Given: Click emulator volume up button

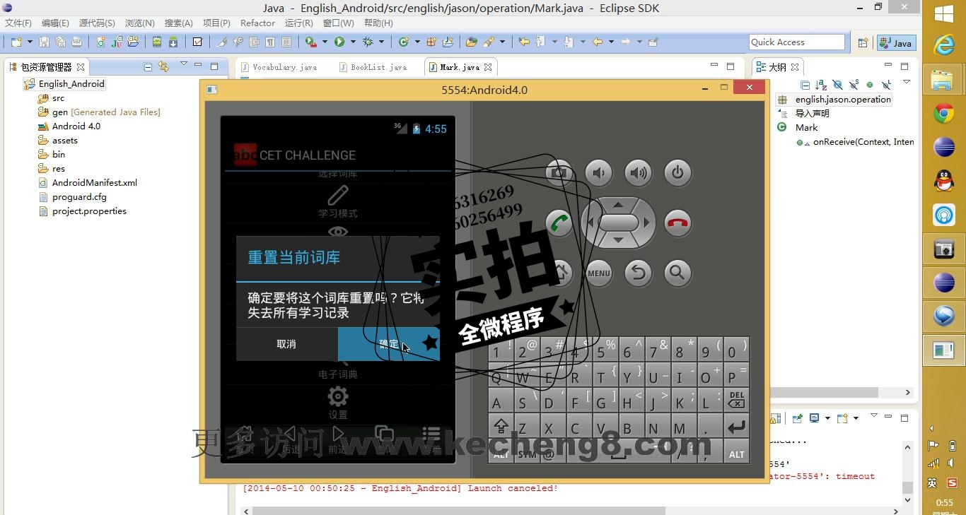Looking at the screenshot, I should click(639, 172).
